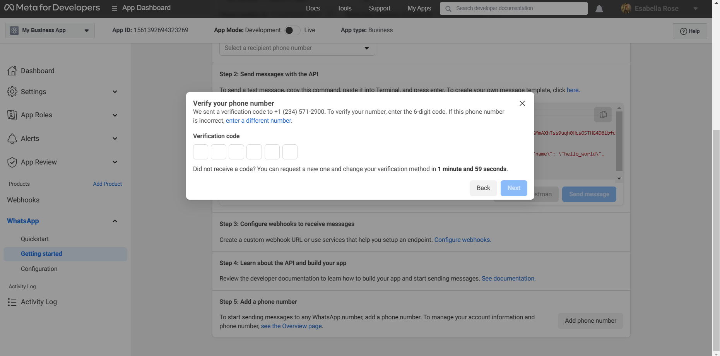Click the first verification code box

200,152
